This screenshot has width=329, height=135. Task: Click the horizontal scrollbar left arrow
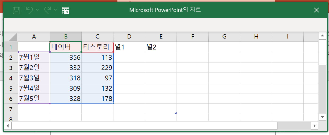tap(8, 126)
